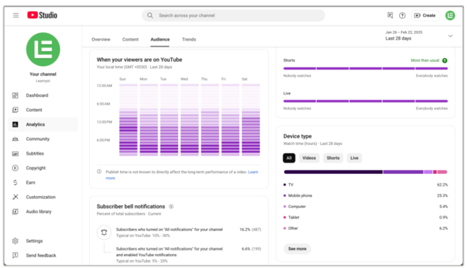This screenshot has width=467, height=268.
Task: Click See more under Device type
Action: click(297, 249)
